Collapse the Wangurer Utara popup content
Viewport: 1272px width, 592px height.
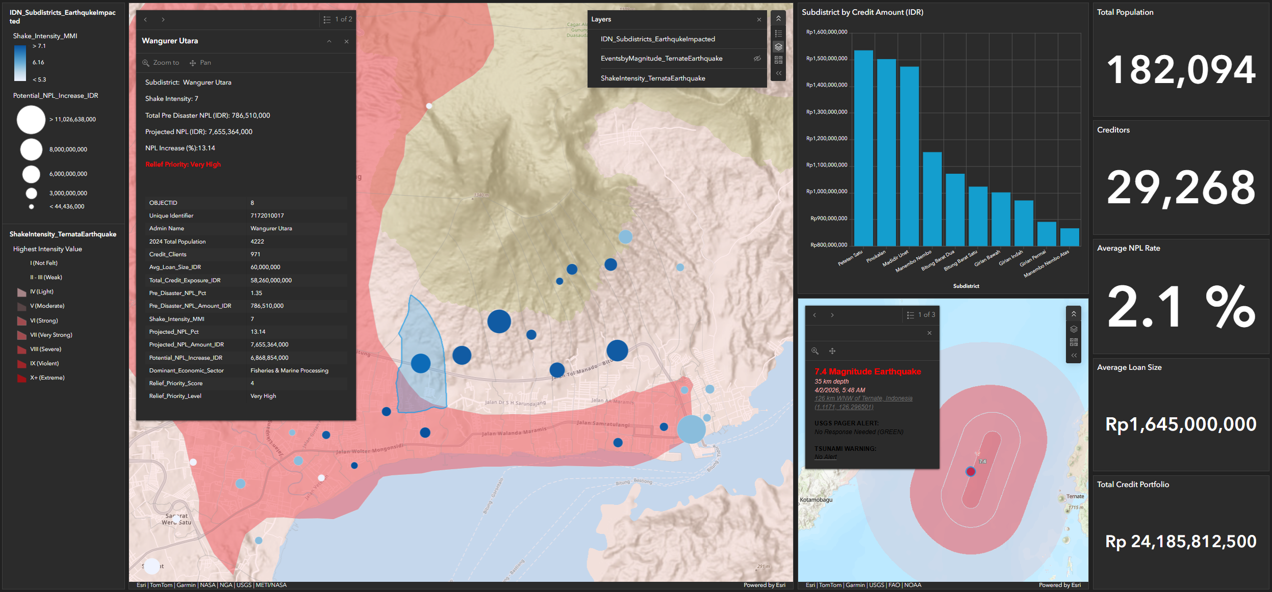pos(329,41)
